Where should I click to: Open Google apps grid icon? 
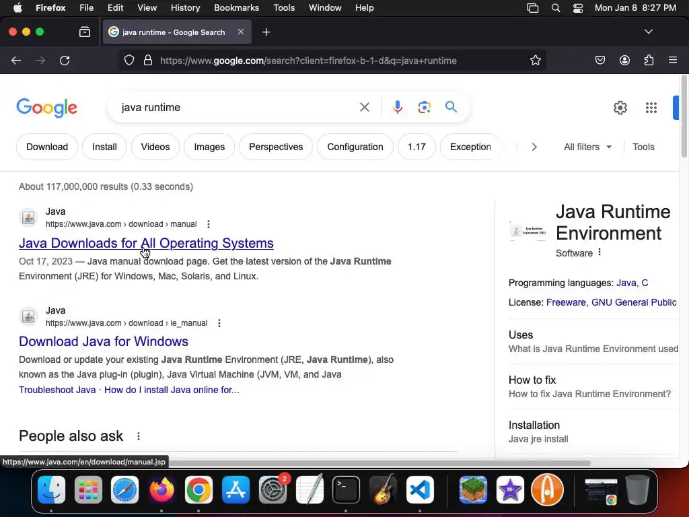[x=651, y=108]
